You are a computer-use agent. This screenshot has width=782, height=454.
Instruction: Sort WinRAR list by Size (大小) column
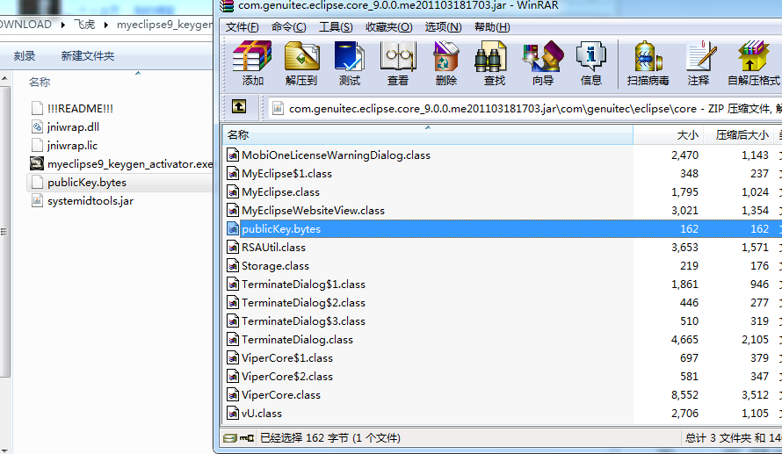point(668,134)
